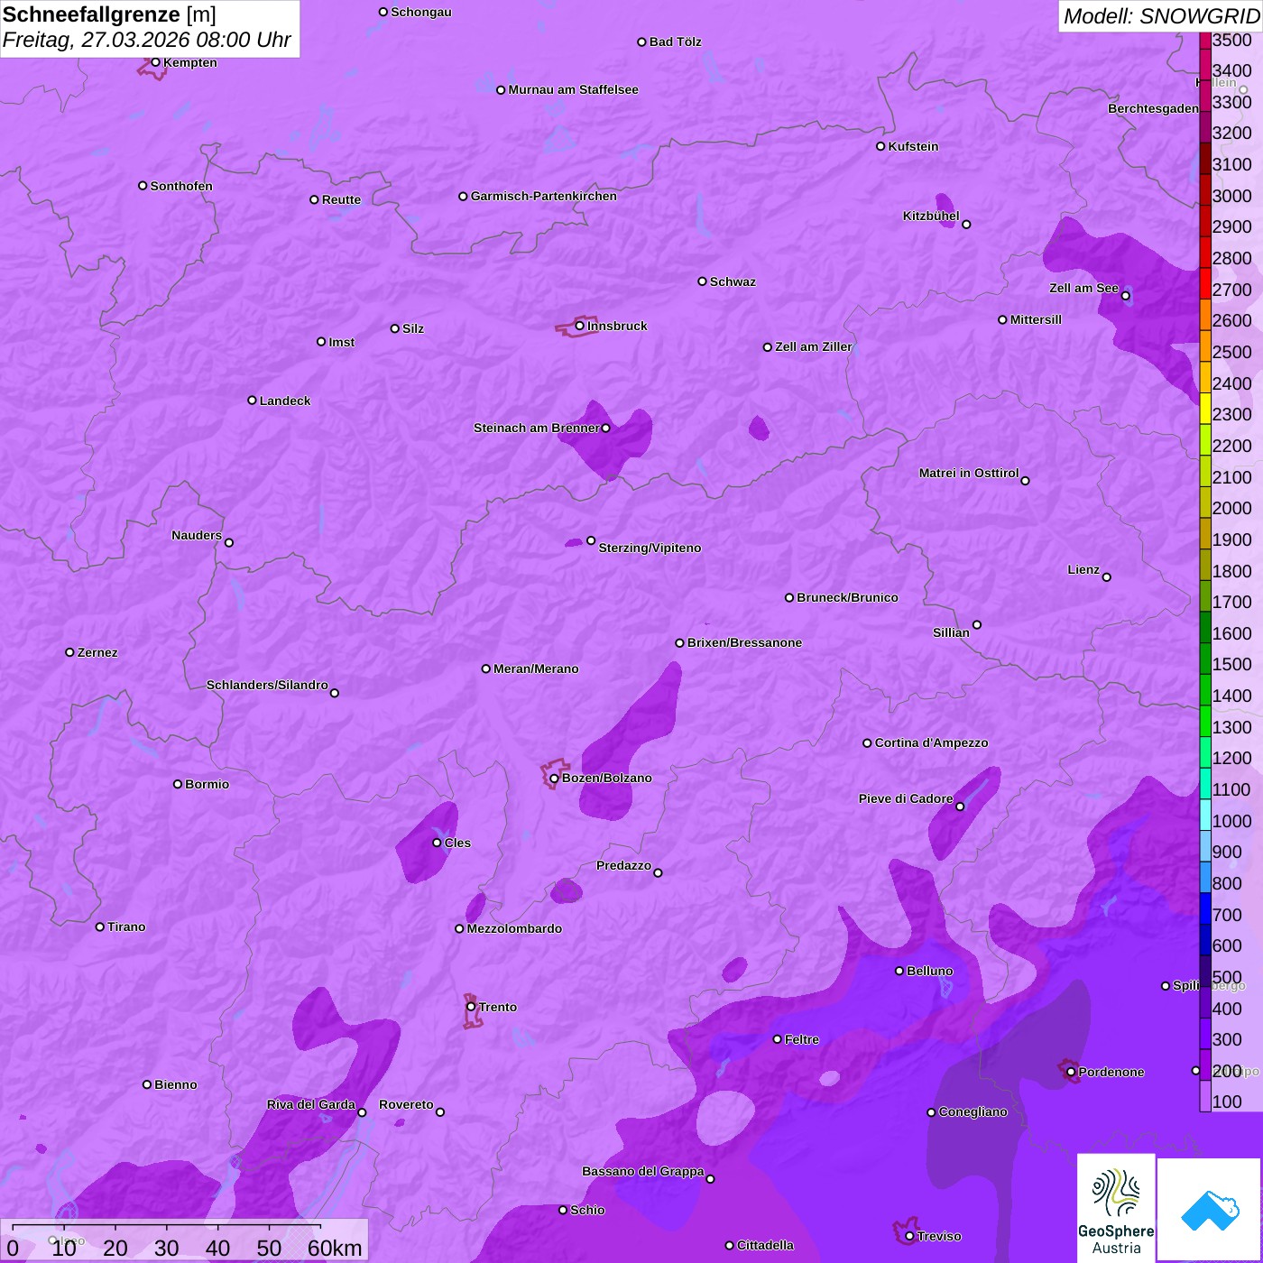Viewport: 1263px width, 1263px height.
Task: Click the 'Sonthofen' label
Action: [x=181, y=186]
